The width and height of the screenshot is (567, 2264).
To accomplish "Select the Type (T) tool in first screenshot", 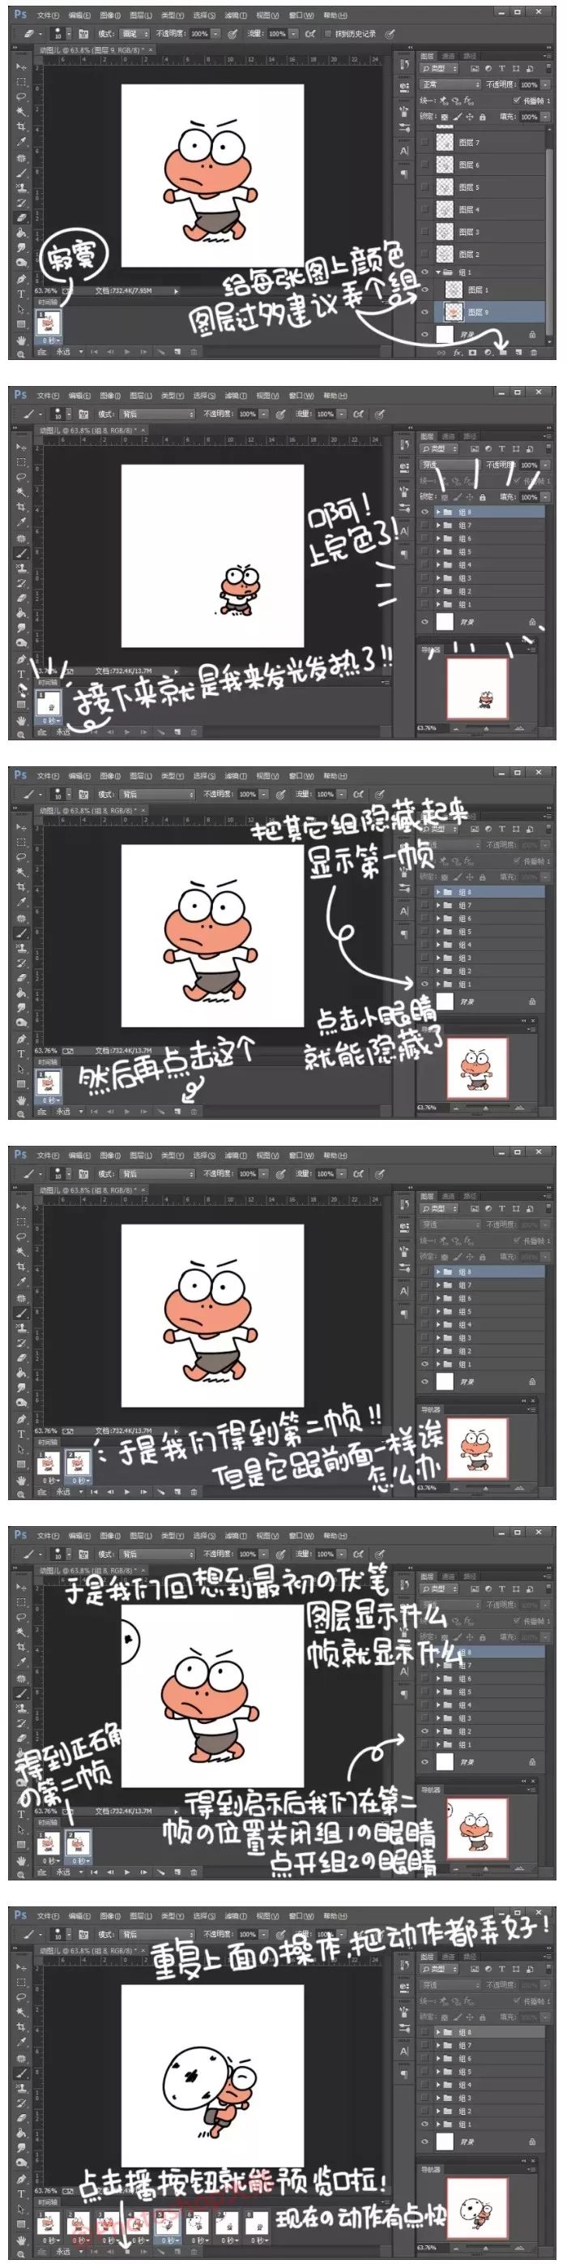I will [22, 294].
